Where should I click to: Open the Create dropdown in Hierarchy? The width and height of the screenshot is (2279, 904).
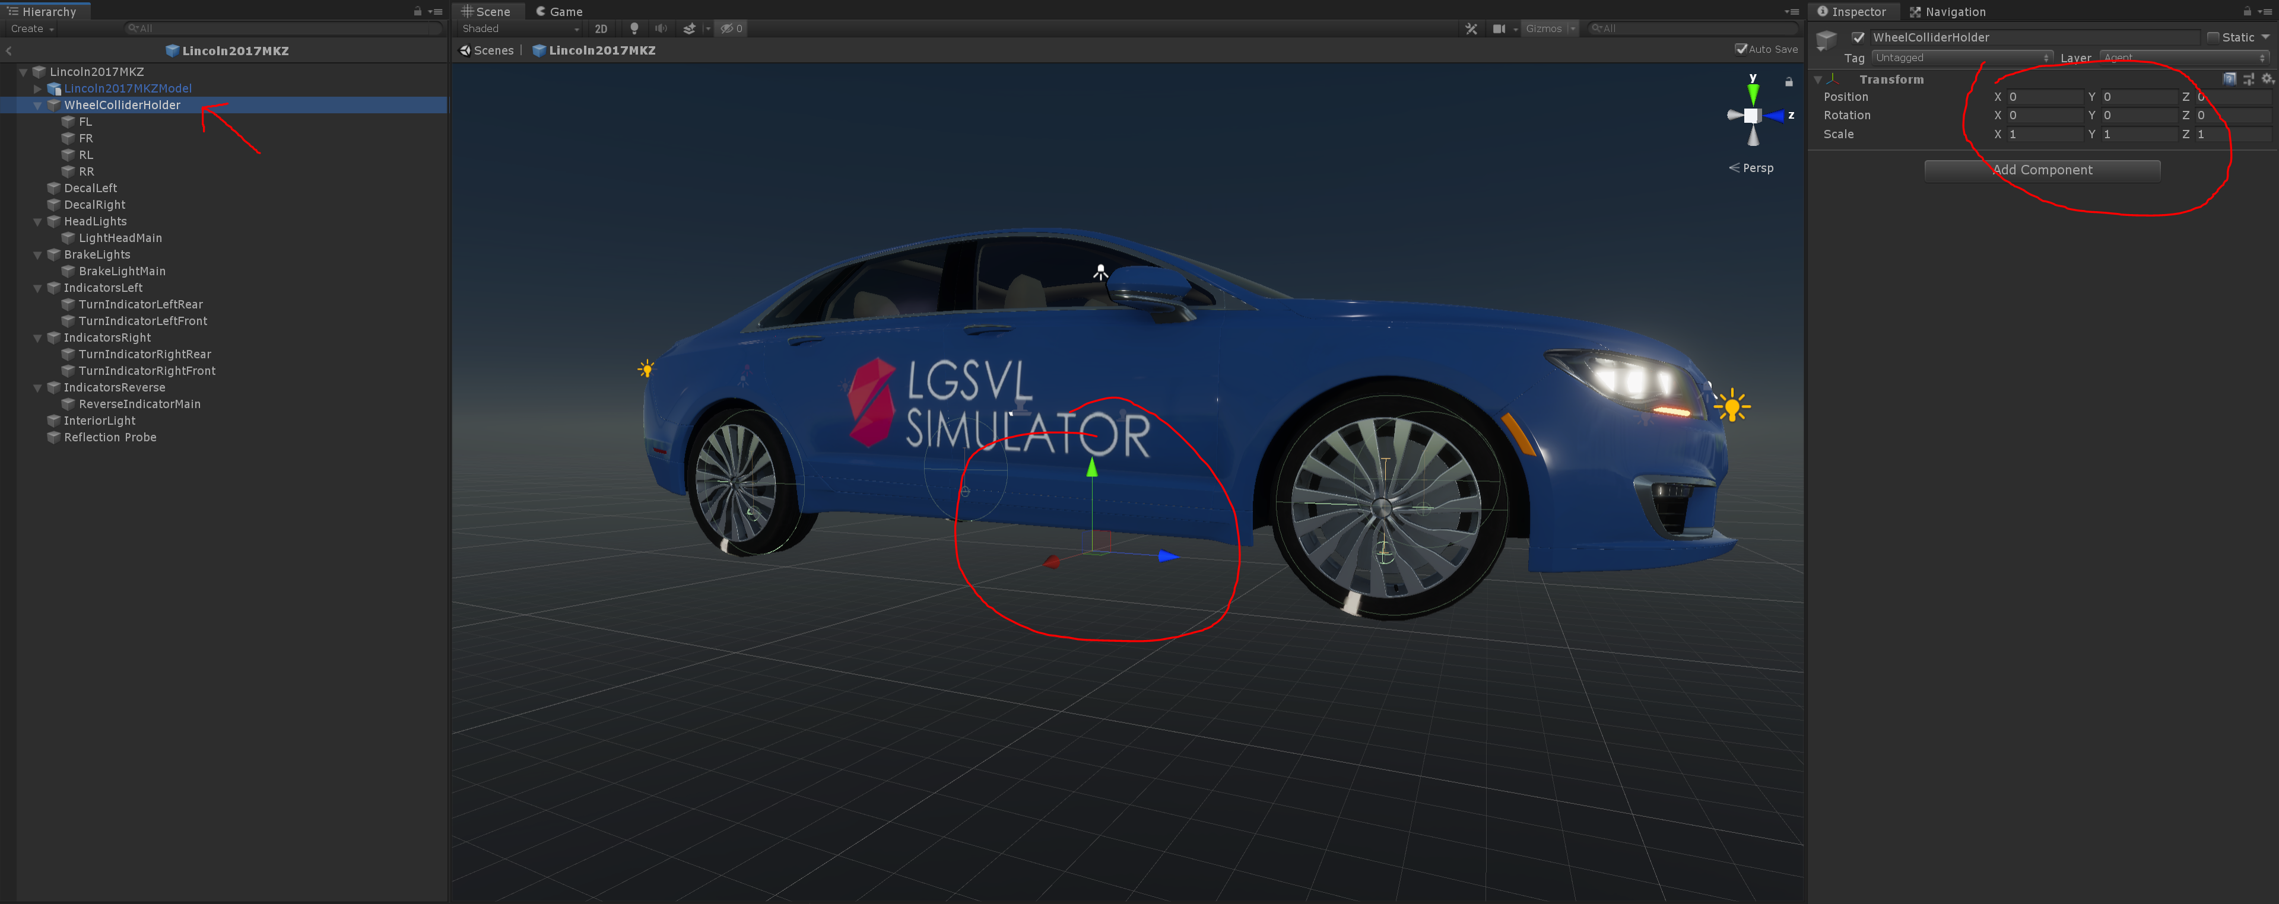[33, 28]
